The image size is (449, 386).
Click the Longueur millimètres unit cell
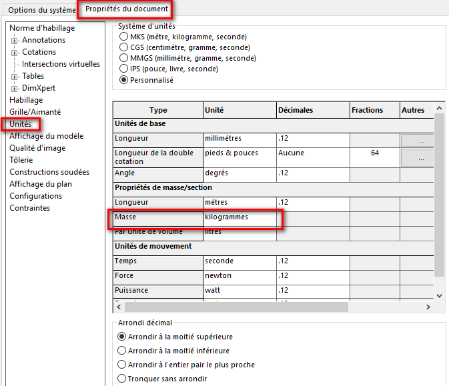240,139
